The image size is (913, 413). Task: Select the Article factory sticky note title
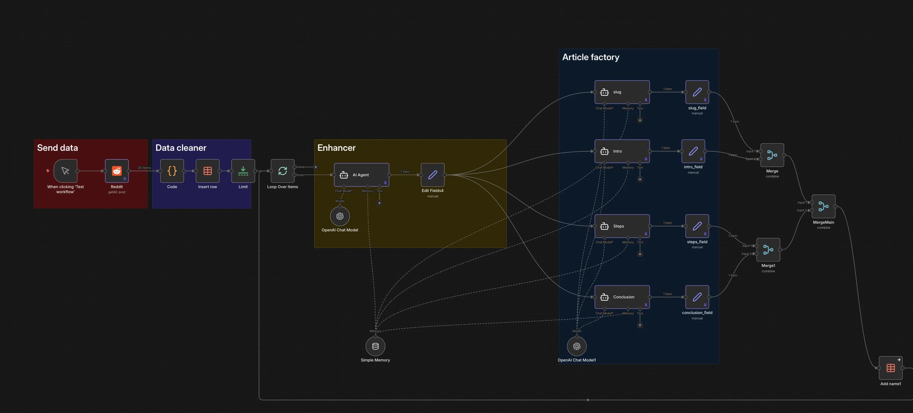click(x=590, y=57)
